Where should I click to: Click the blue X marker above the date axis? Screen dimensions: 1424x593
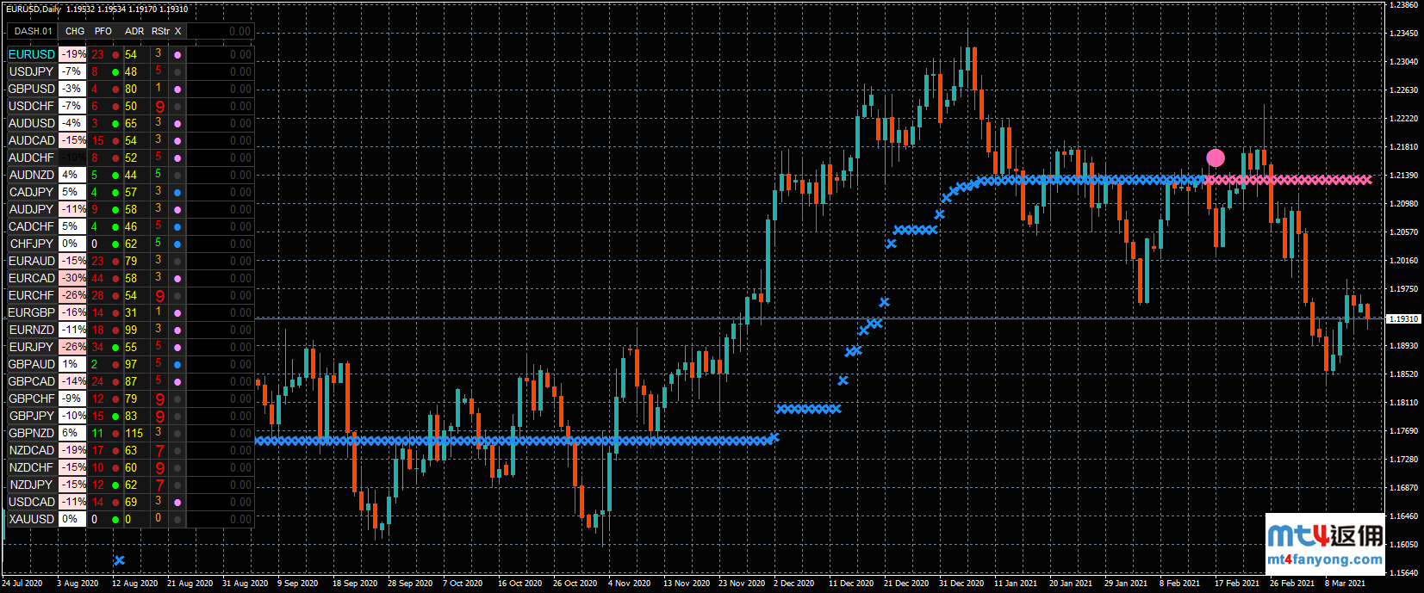[119, 560]
